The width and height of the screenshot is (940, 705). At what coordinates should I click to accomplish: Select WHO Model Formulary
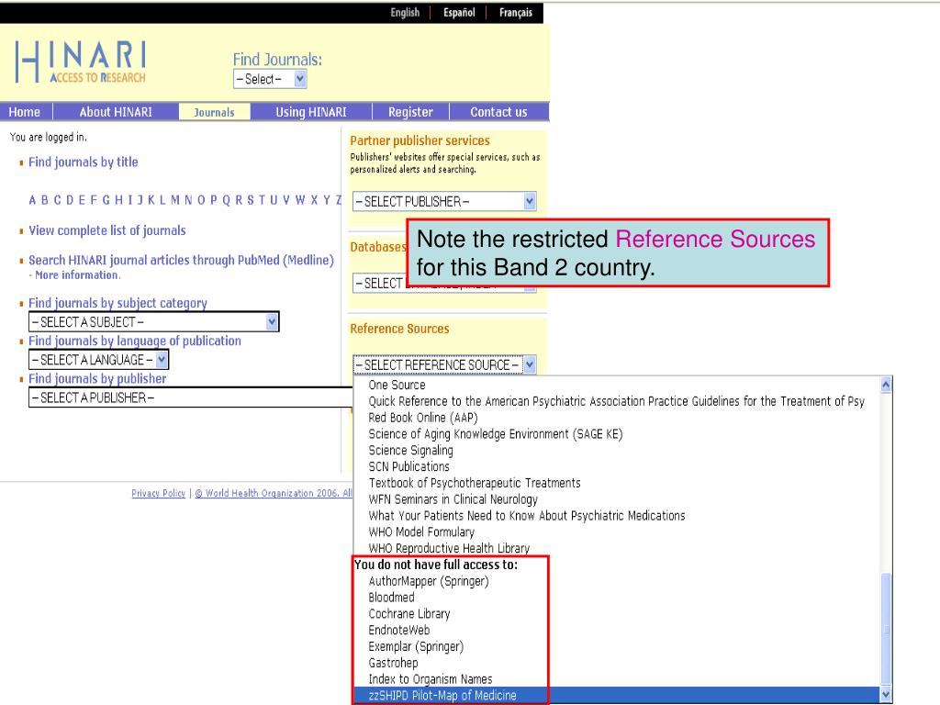617,532
